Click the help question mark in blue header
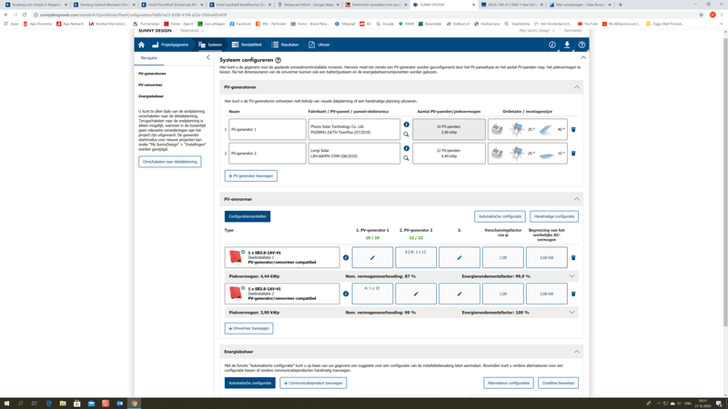 click(581, 45)
